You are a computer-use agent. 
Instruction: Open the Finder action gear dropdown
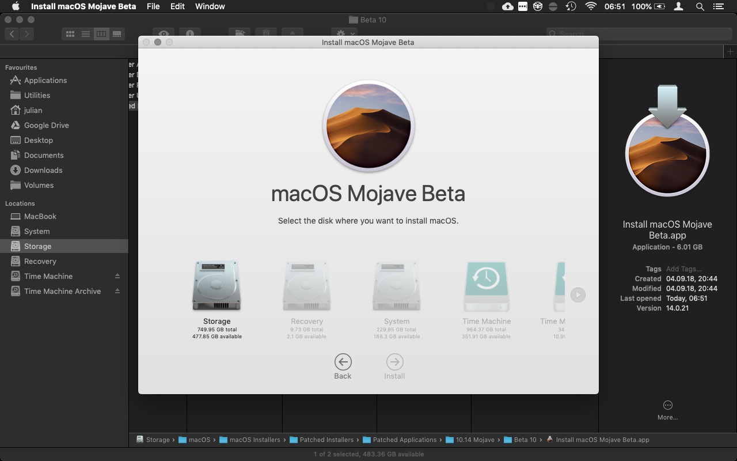(344, 34)
